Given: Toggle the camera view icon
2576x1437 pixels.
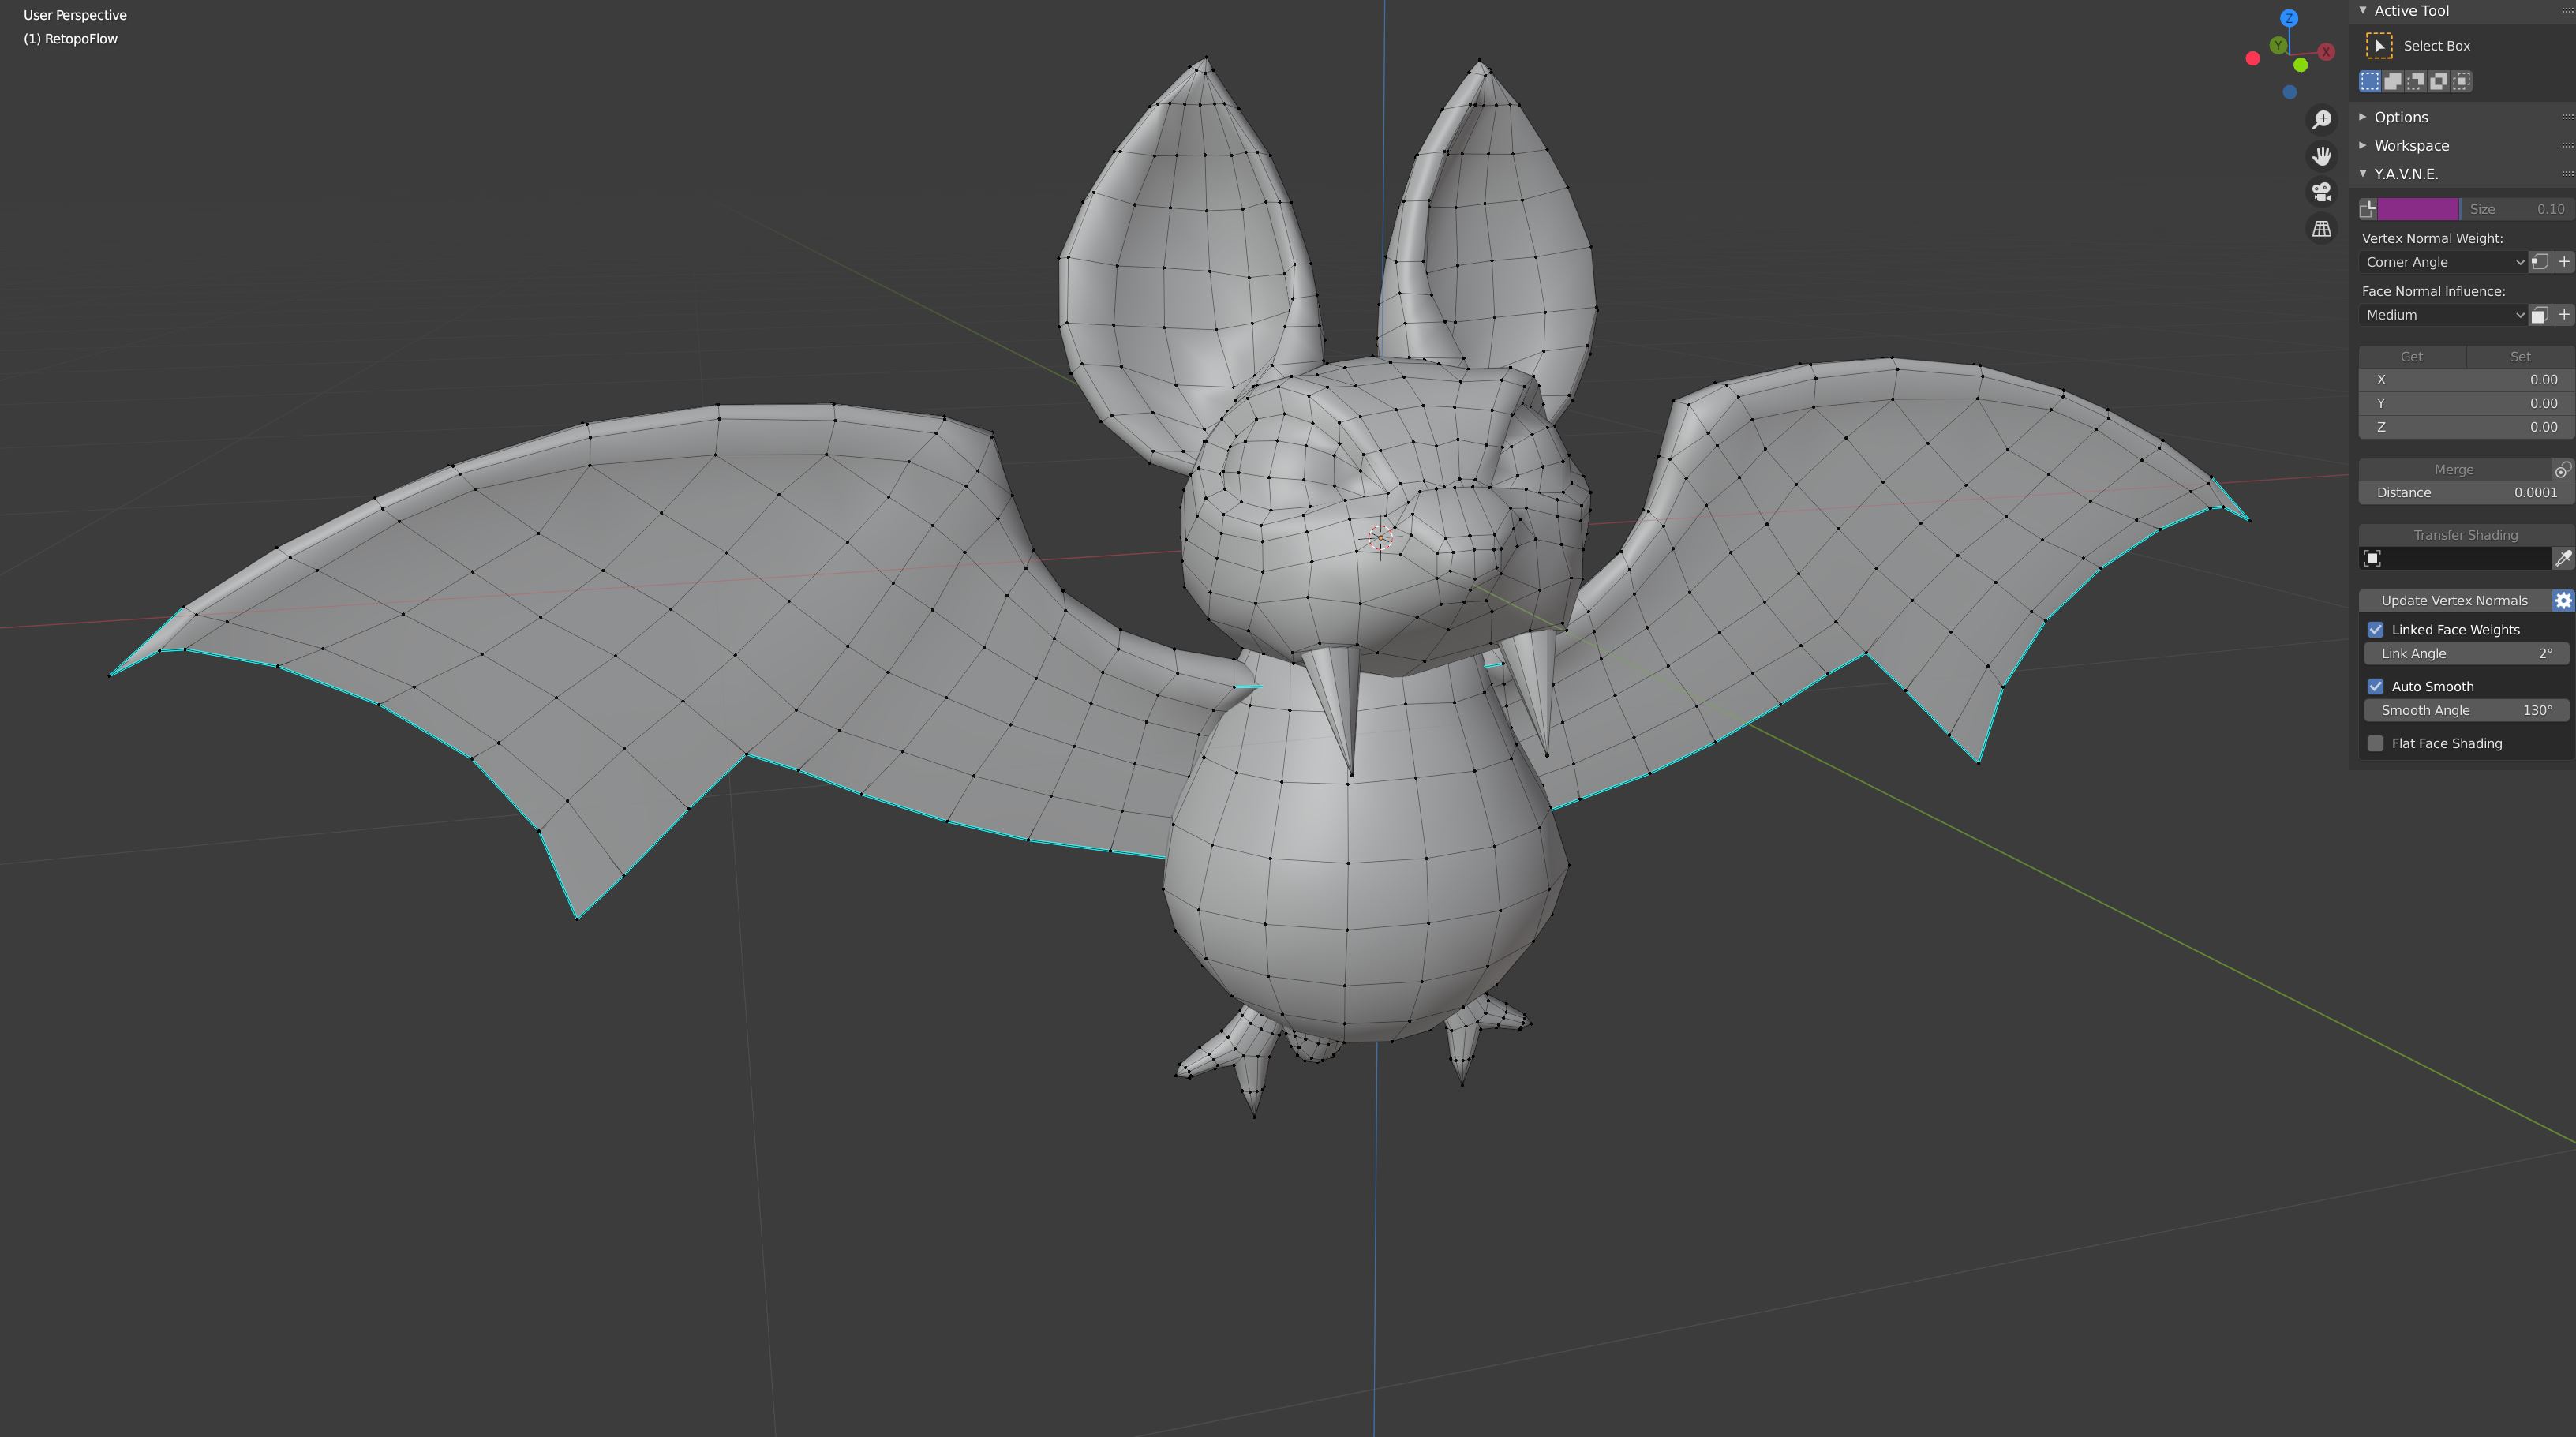Looking at the screenshot, I should [x=2322, y=192].
